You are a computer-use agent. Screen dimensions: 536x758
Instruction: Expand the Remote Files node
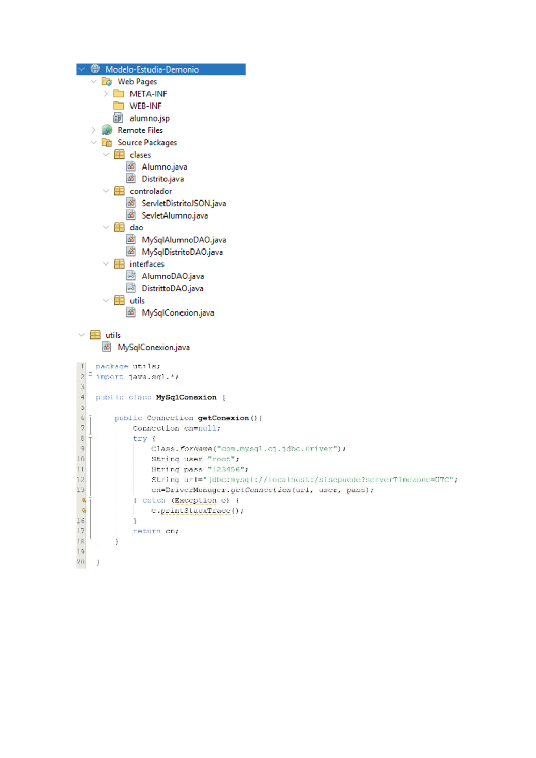(94, 130)
